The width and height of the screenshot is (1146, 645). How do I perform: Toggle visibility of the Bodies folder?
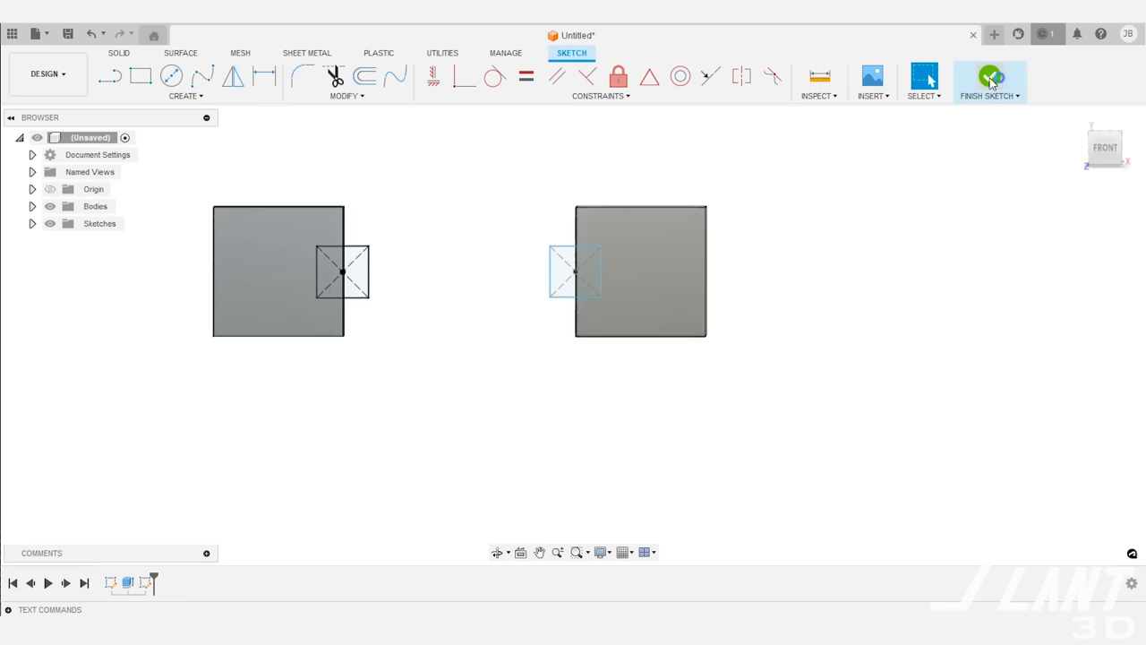click(50, 206)
